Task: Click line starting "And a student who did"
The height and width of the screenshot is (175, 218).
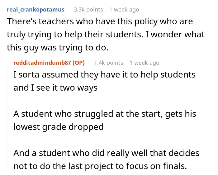Action: click(x=107, y=153)
